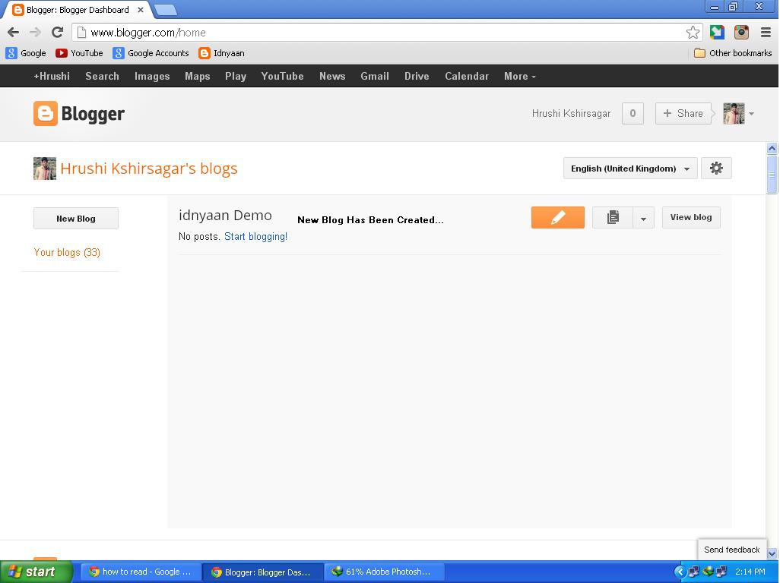Click the Windows start button
This screenshot has width=780, height=583.
36,572
